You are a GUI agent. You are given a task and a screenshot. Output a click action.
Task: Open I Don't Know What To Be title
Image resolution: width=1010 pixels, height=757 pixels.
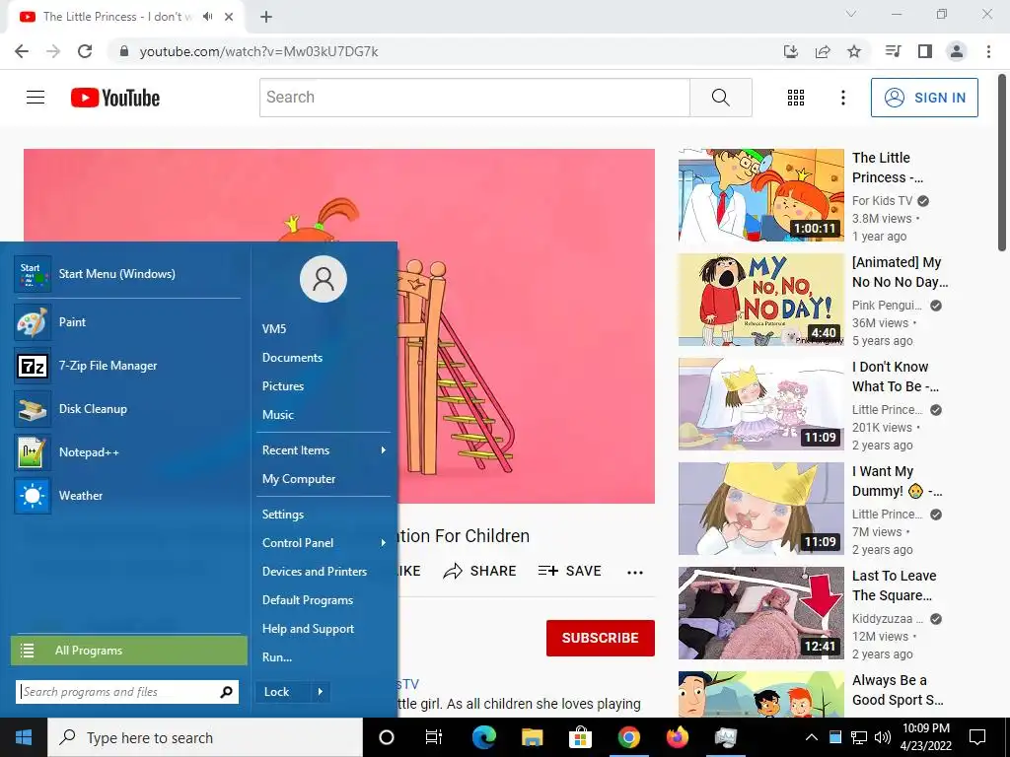point(896,377)
